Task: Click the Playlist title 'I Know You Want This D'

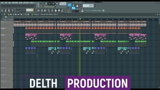Action: click(49, 14)
